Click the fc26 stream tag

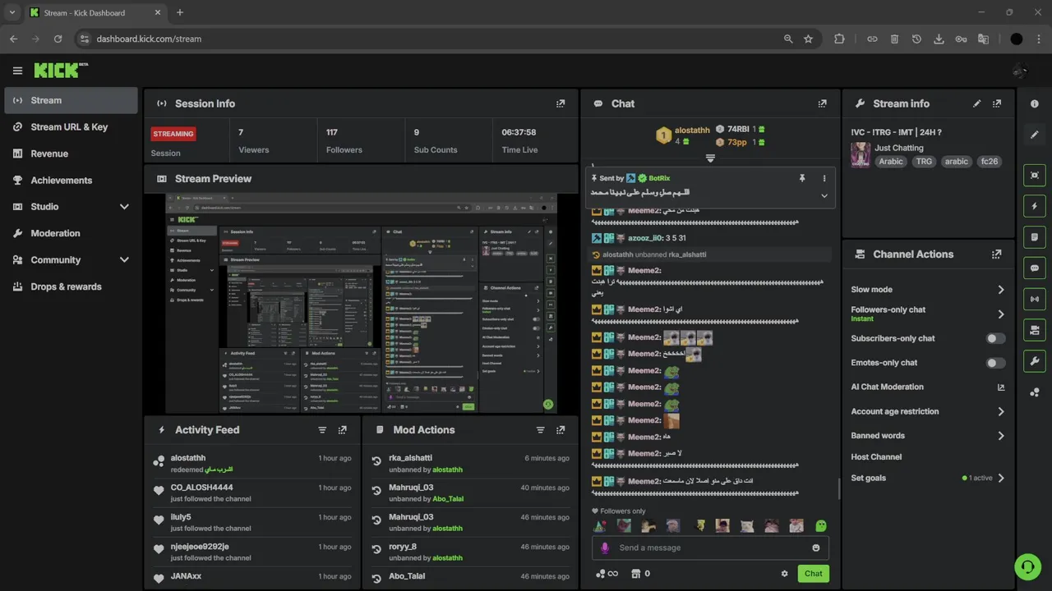click(x=990, y=162)
